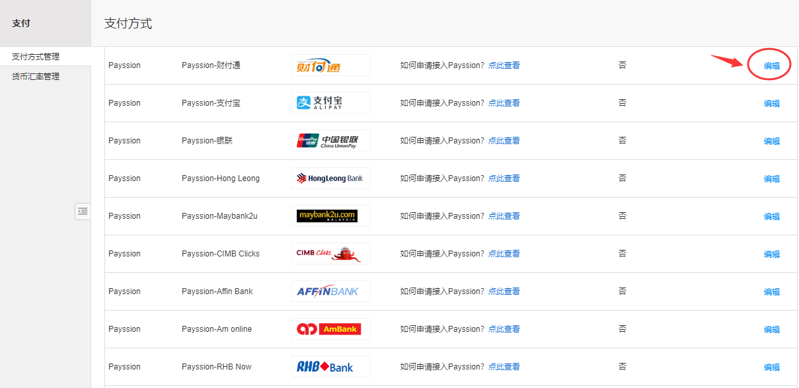Click the AmBank logo
Screen dimensions: 799x388
331,329
